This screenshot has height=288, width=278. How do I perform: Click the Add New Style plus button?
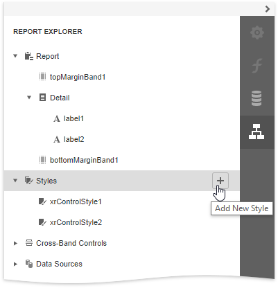[x=220, y=181]
